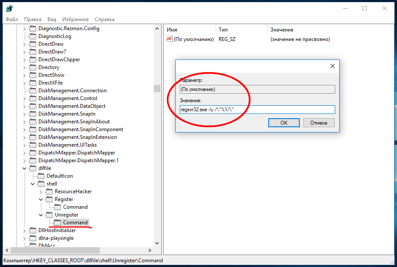Expand the Diagnostic.Resmon.Config key
Viewport: 397px width, 267px height.
[24, 29]
